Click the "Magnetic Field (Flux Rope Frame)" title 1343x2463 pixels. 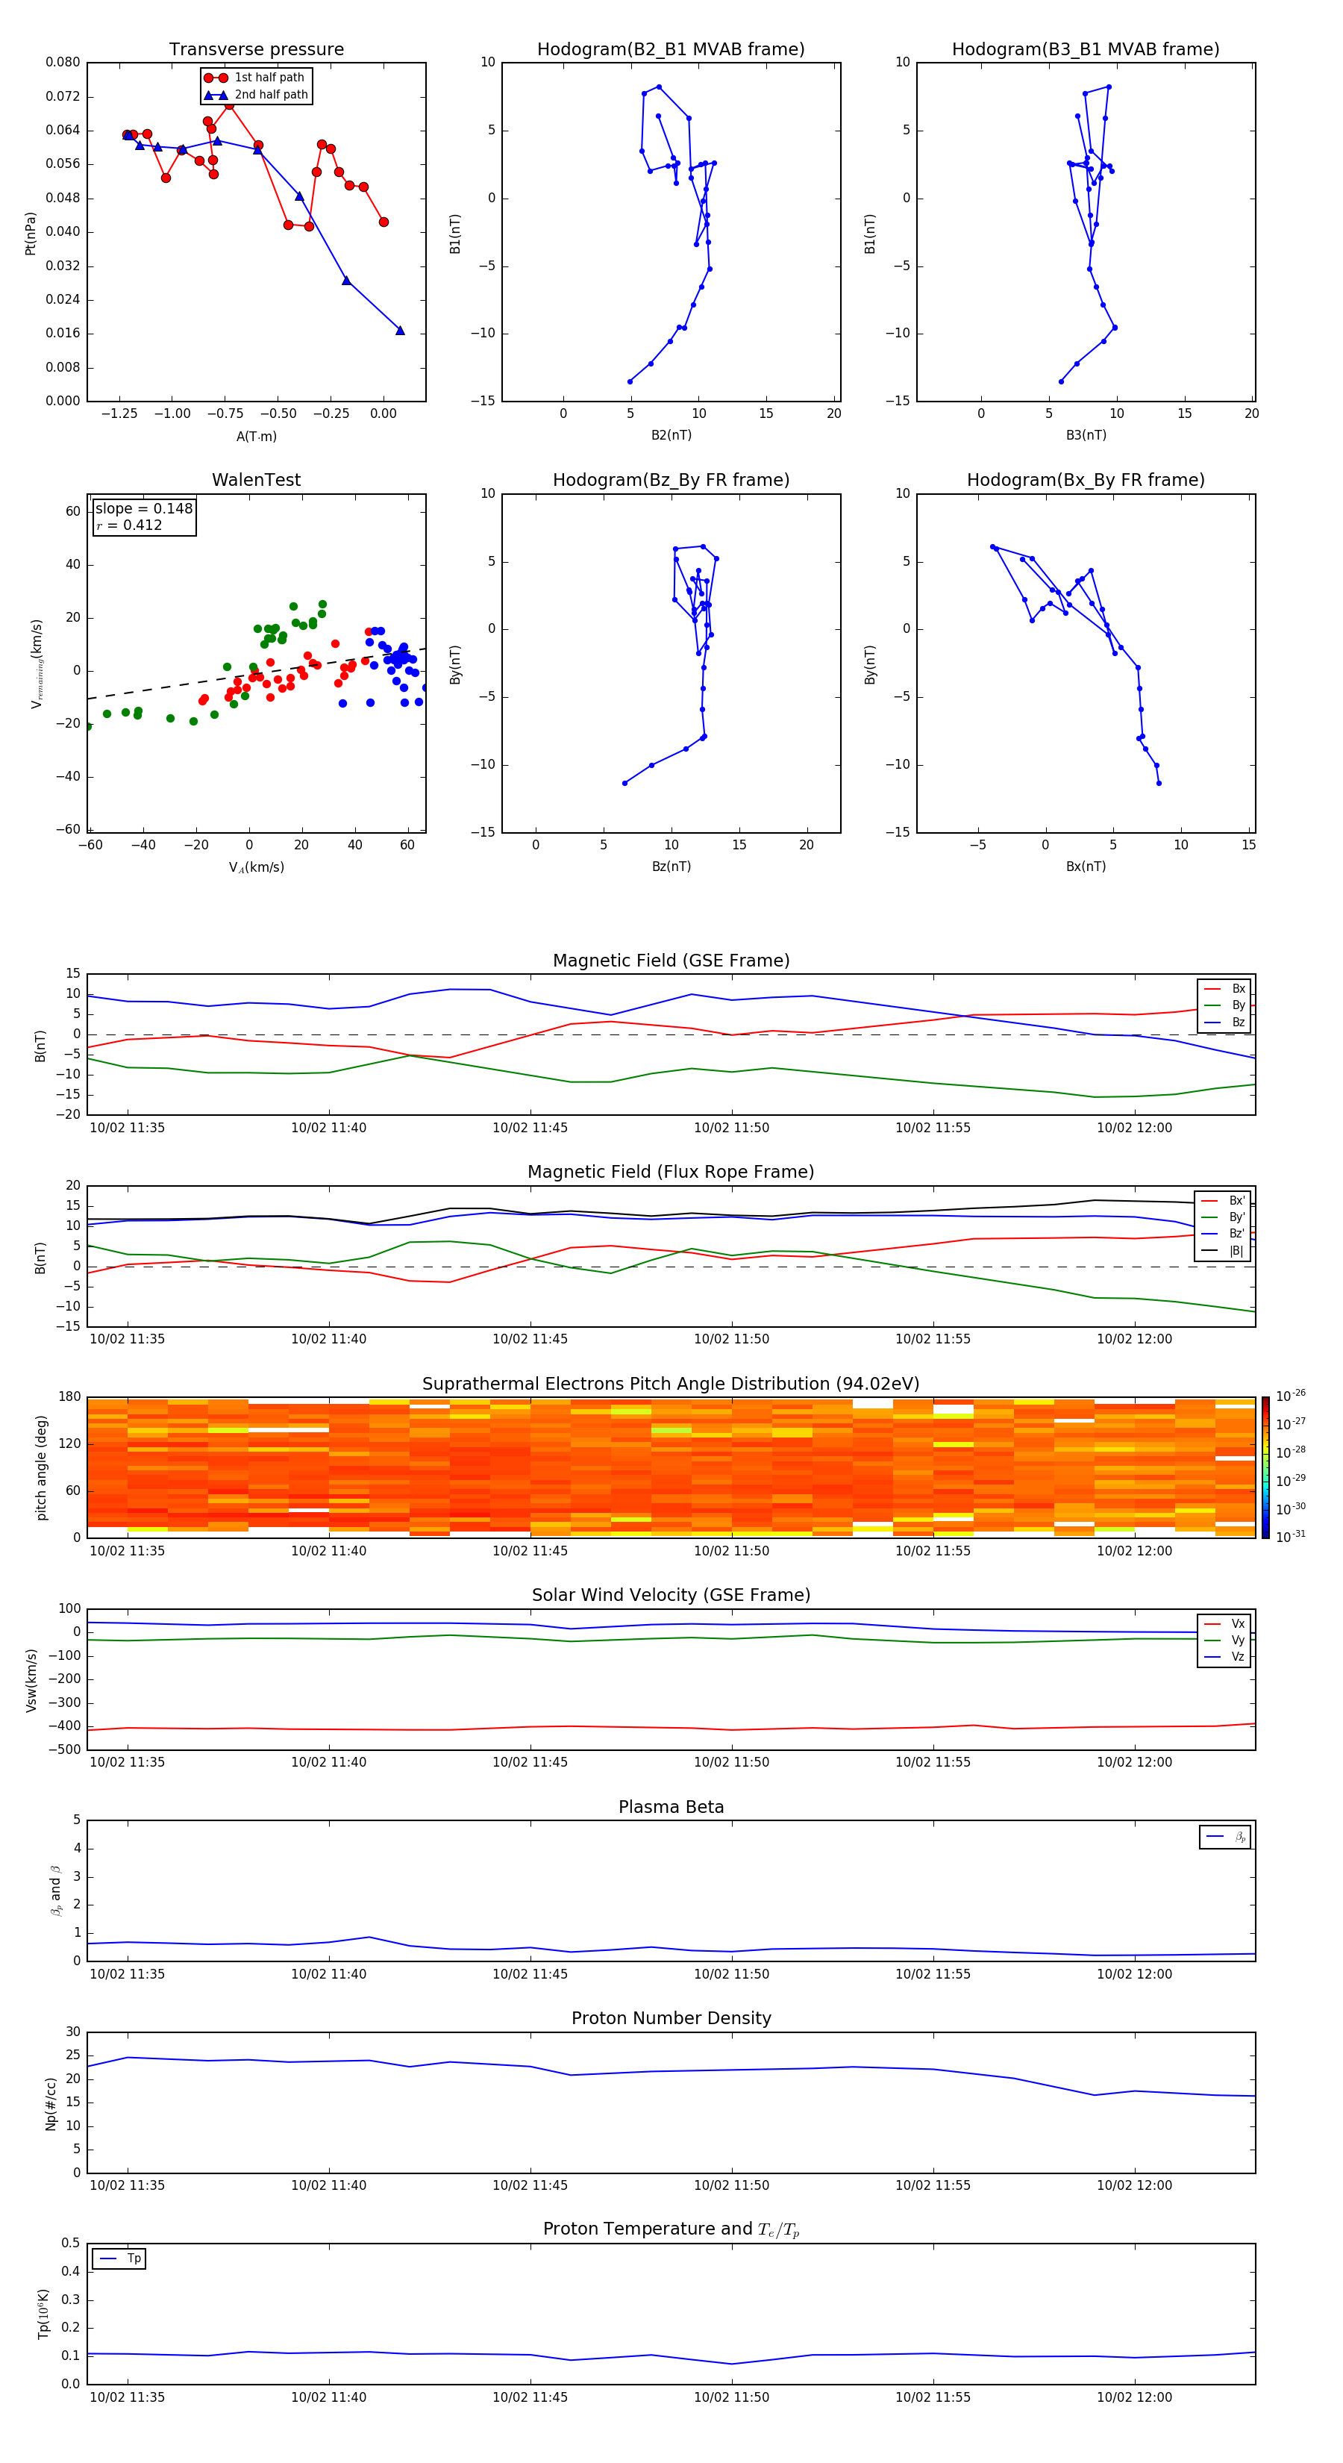[671, 1171]
